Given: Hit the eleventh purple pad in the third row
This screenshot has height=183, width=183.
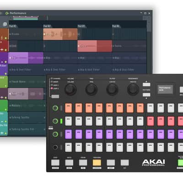Looking at the screenshot, I should pos(171,135).
